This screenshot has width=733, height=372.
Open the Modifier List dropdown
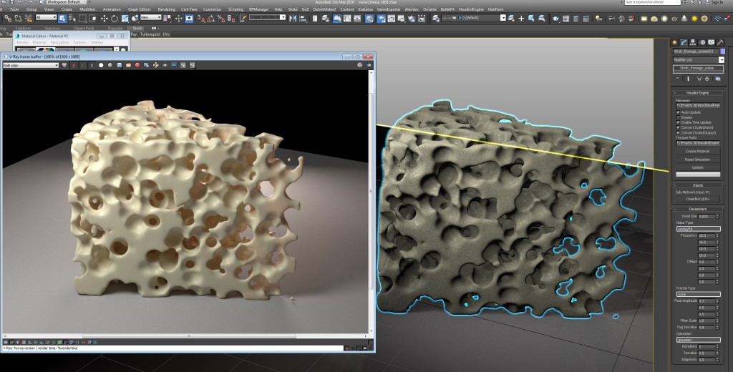(x=697, y=59)
